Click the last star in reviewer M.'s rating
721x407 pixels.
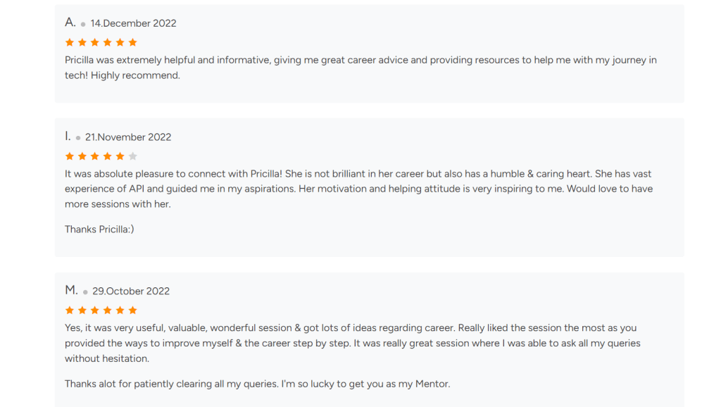coord(133,311)
